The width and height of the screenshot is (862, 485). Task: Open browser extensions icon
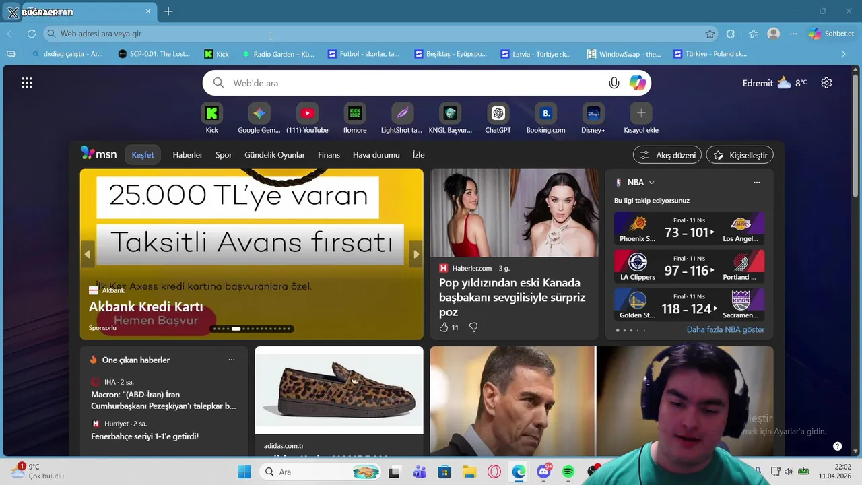pyautogui.click(x=731, y=34)
